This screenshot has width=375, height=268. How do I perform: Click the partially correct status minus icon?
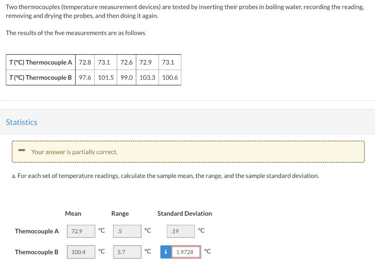pyautogui.click(x=21, y=150)
